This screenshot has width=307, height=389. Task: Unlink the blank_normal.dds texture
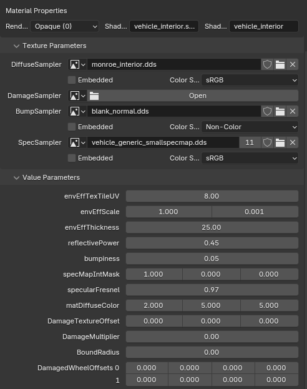click(x=293, y=111)
